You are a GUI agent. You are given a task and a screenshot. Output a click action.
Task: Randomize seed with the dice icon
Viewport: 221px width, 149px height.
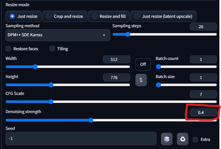point(167,139)
